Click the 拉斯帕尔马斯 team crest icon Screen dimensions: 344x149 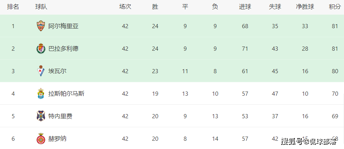(41, 93)
